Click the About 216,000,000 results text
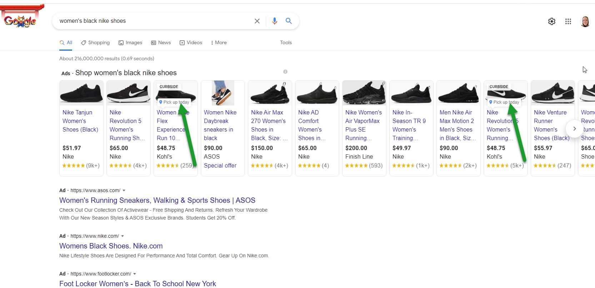Screen dimensions: 595x288 click(x=107, y=58)
